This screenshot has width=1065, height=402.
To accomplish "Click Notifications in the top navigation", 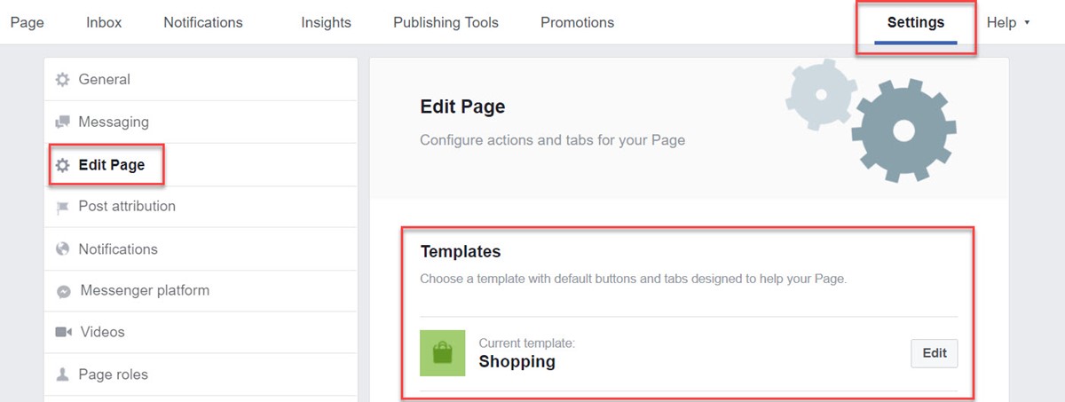I will [x=202, y=23].
